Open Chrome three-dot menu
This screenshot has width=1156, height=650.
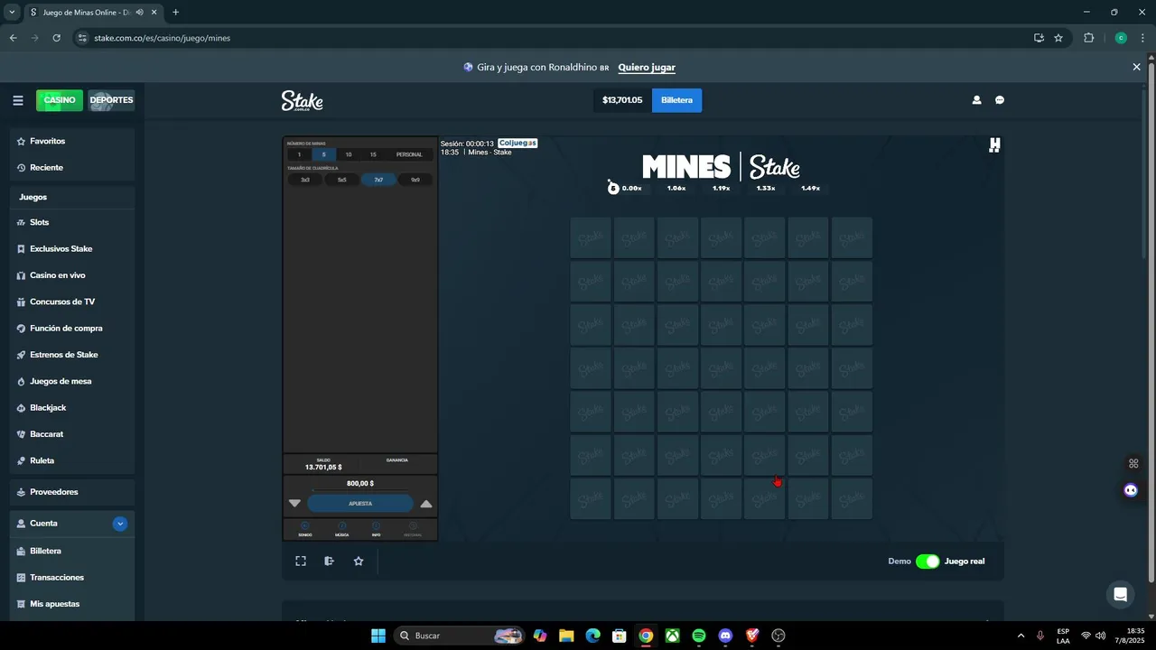(1143, 38)
